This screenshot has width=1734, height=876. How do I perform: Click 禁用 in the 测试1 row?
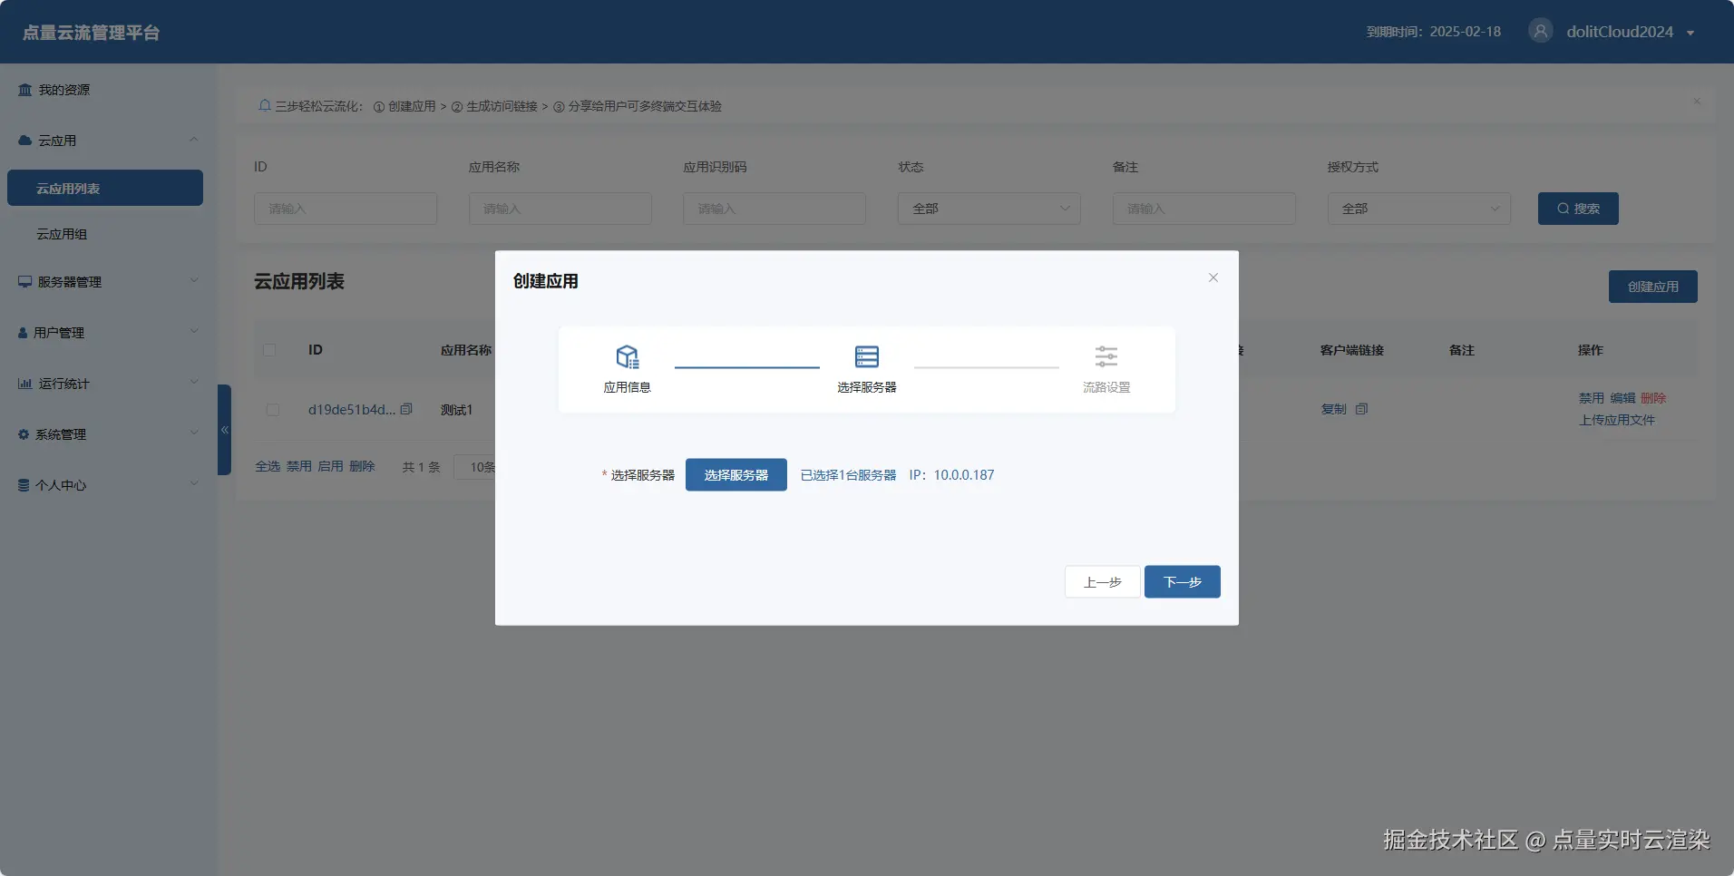(1591, 398)
